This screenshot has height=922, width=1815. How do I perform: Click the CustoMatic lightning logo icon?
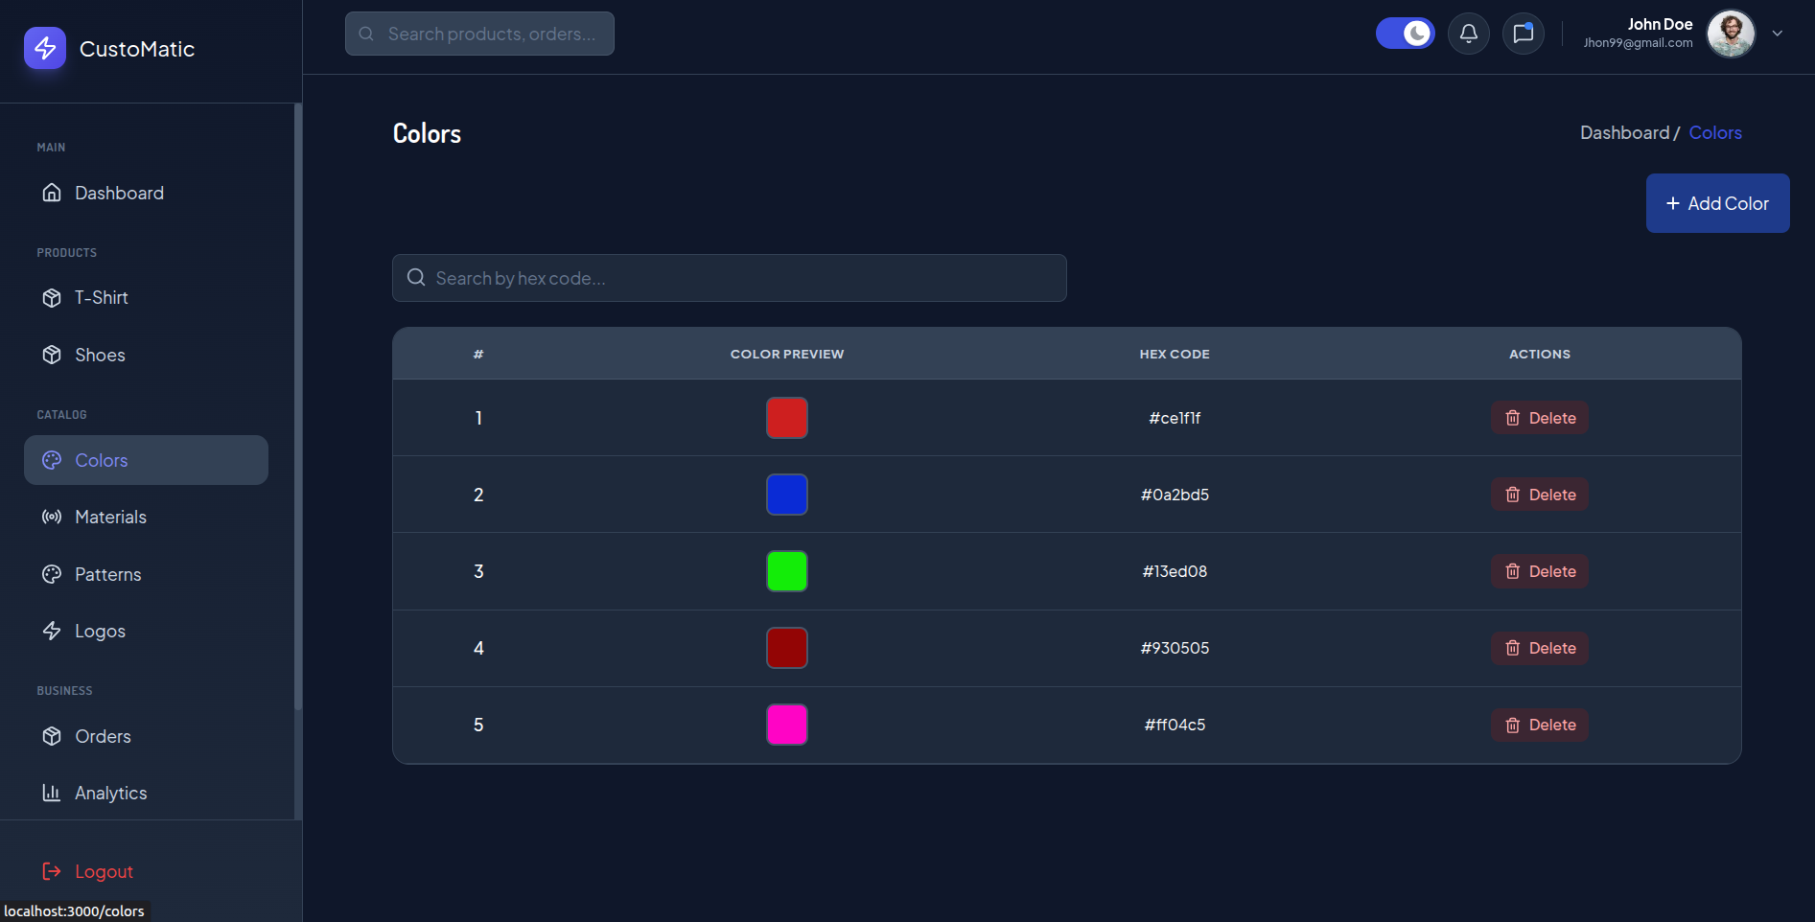pos(45,48)
